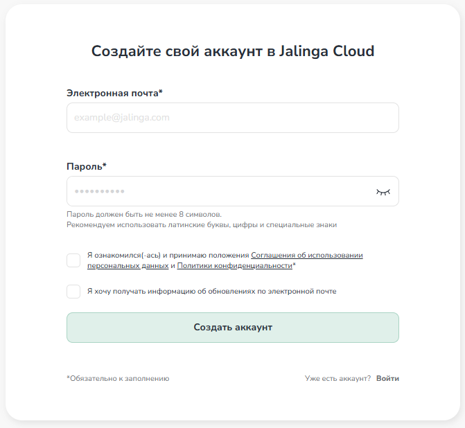Enable the email updates subscription checkbox

click(x=73, y=292)
